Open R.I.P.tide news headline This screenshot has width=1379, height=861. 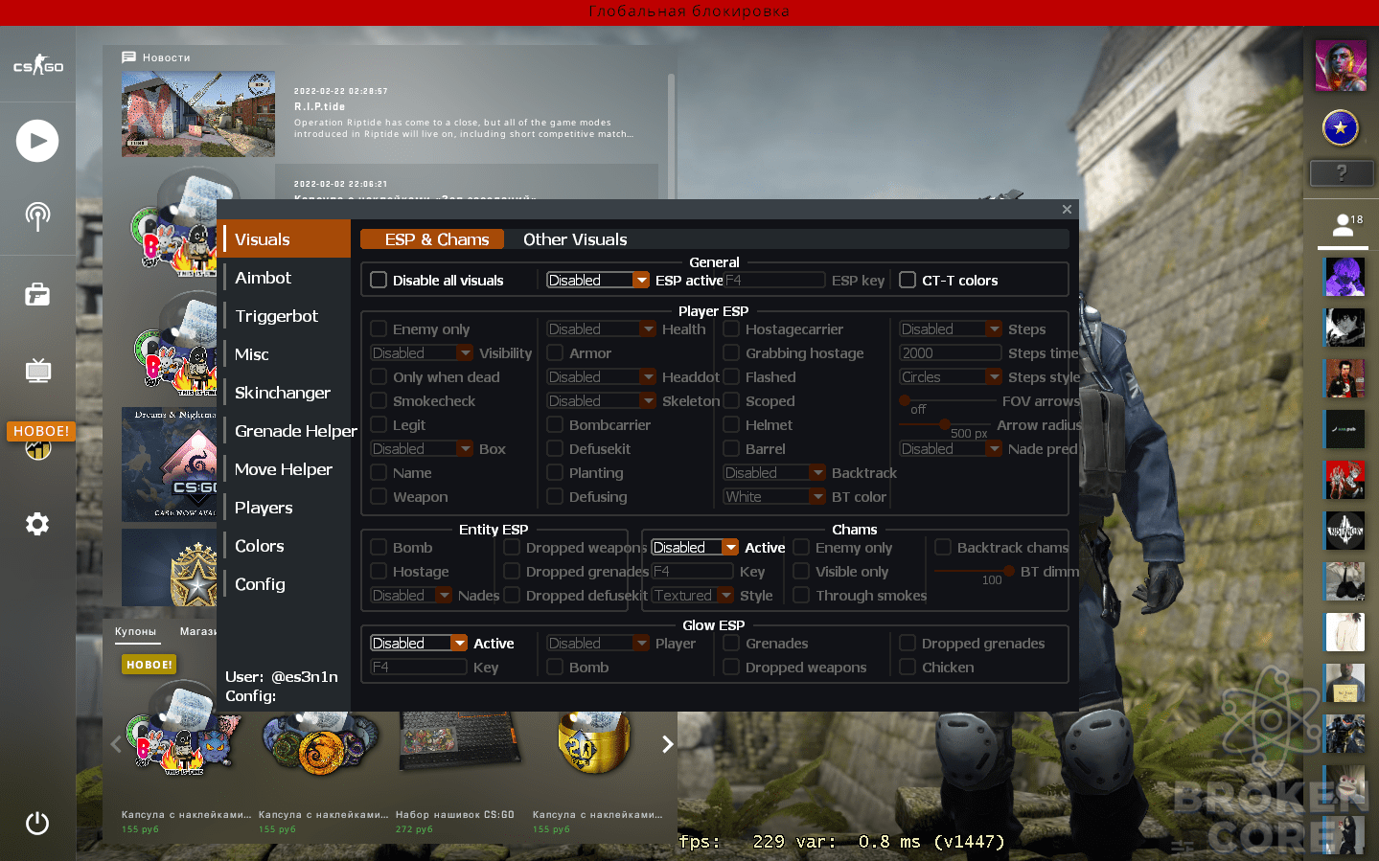319,106
